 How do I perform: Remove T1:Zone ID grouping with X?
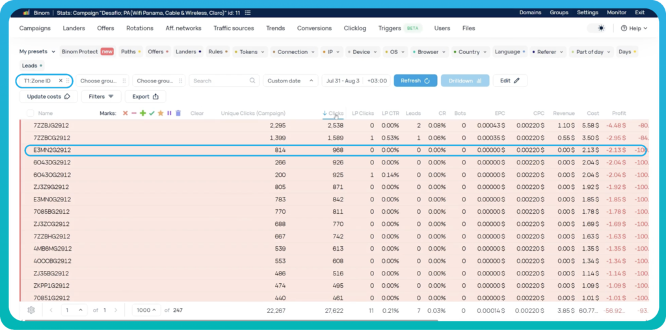pyautogui.click(x=60, y=81)
